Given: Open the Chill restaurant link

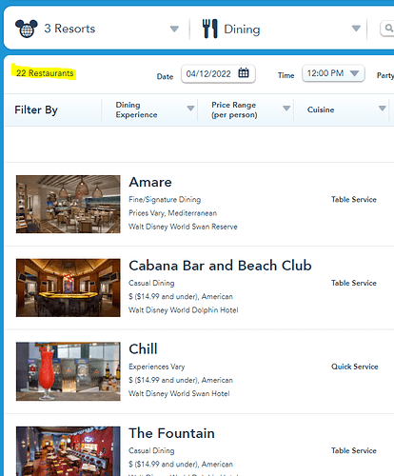Looking at the screenshot, I should pyautogui.click(x=143, y=349).
